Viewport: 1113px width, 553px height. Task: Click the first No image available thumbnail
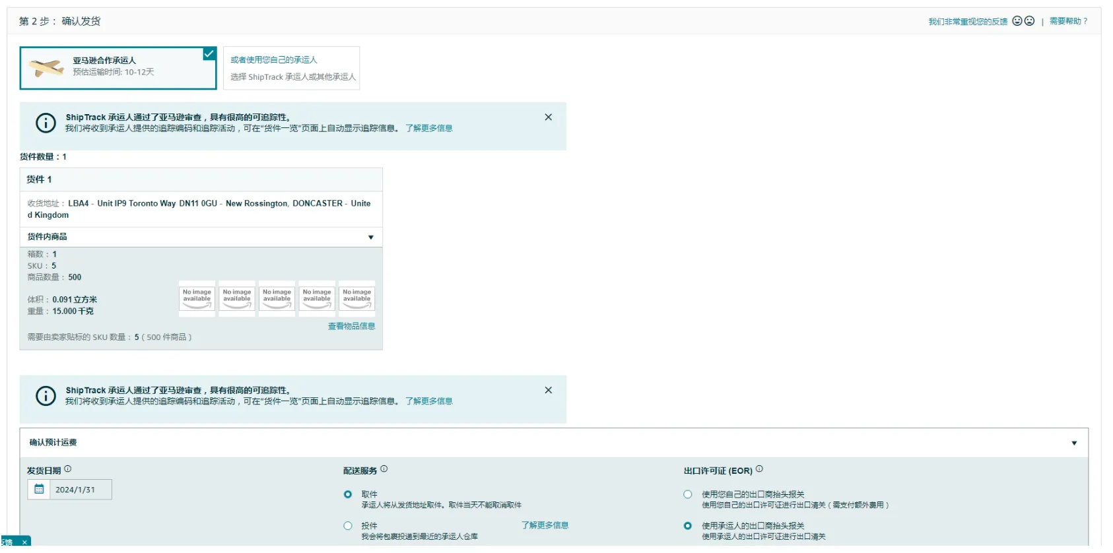197,298
